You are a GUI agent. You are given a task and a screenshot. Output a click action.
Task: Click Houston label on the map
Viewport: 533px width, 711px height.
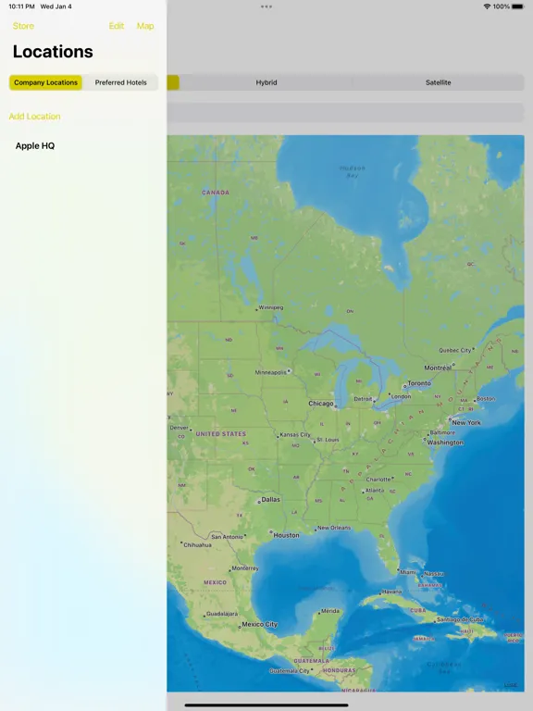click(x=286, y=535)
